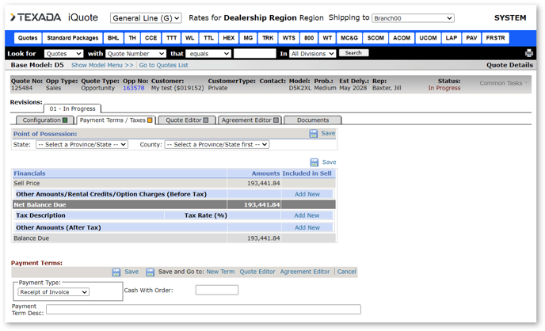Click Save icon in Point of Possession
The width and height of the screenshot is (545, 331).
coord(314,134)
